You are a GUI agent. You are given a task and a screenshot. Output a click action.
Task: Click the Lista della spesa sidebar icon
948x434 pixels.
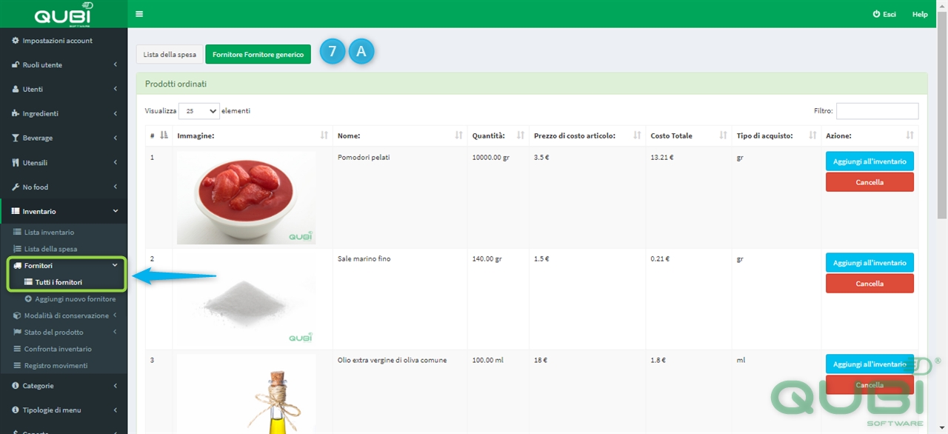click(x=17, y=249)
